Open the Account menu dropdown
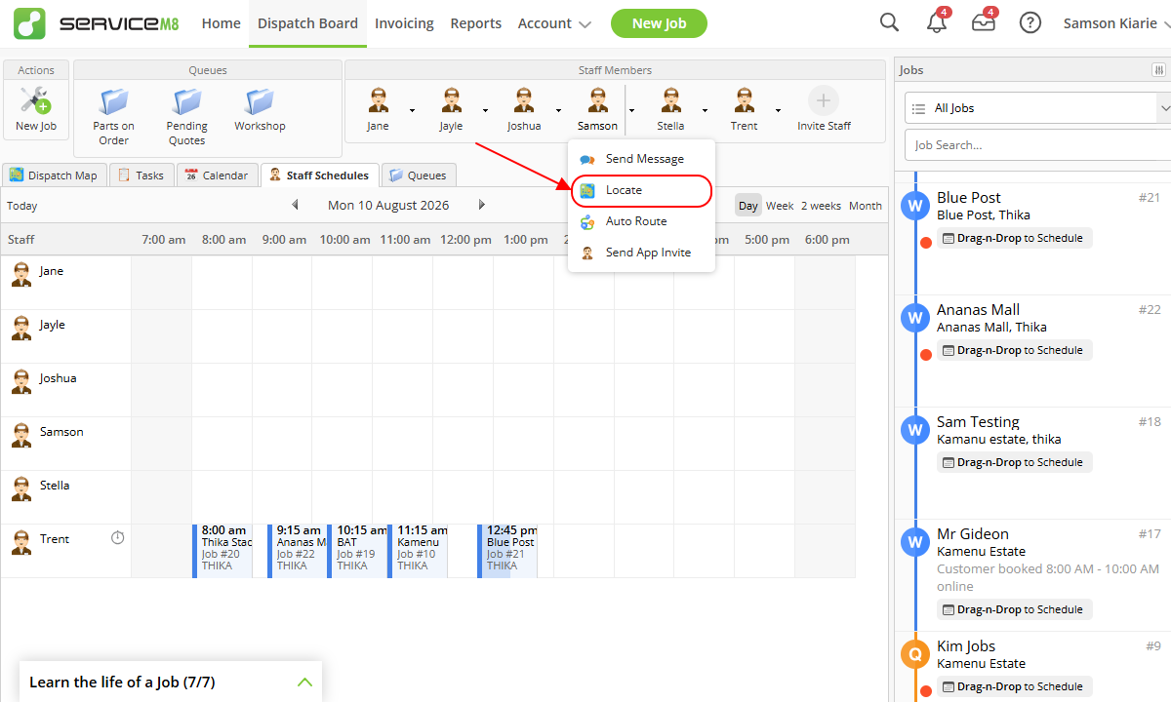1171x702 pixels. coord(554,23)
